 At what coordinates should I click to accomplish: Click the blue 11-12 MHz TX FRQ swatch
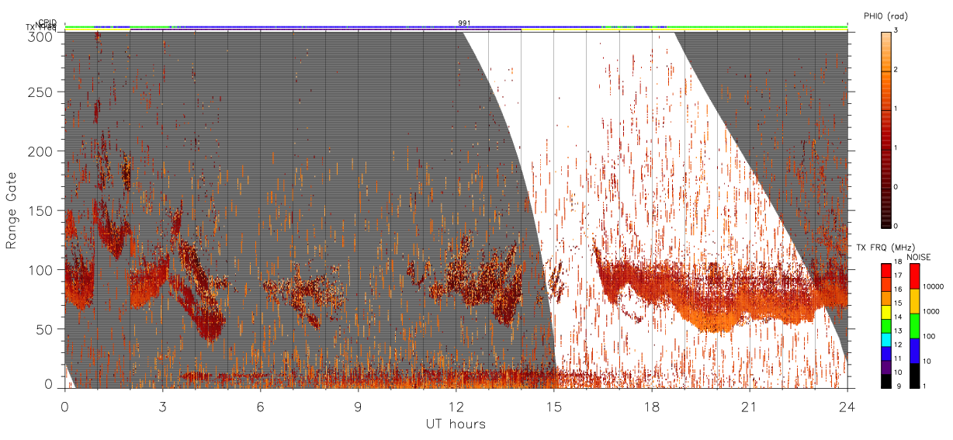(x=885, y=354)
